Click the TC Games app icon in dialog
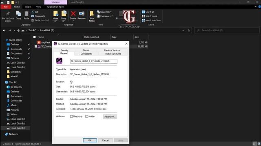 (x=59, y=61)
